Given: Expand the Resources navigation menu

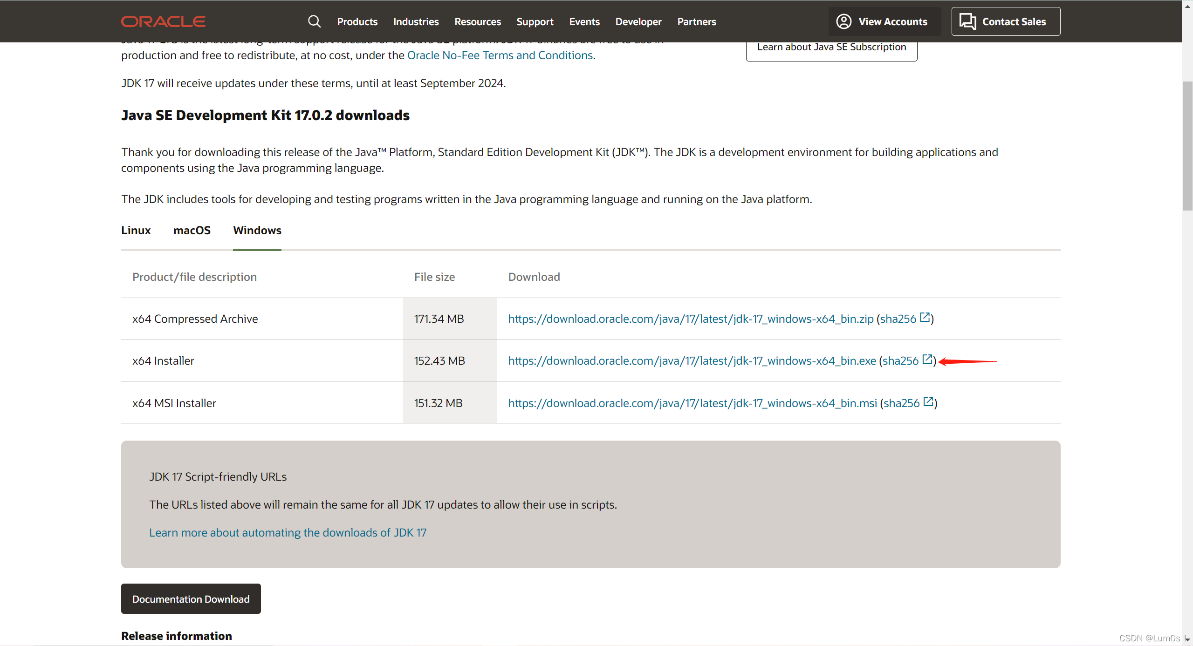Looking at the screenshot, I should pyautogui.click(x=477, y=21).
